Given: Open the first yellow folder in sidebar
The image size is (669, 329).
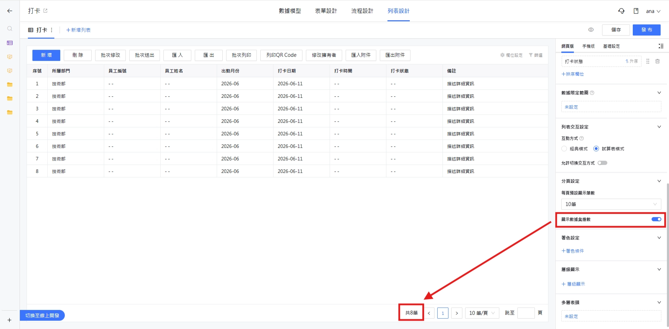Looking at the screenshot, I should 10,85.
